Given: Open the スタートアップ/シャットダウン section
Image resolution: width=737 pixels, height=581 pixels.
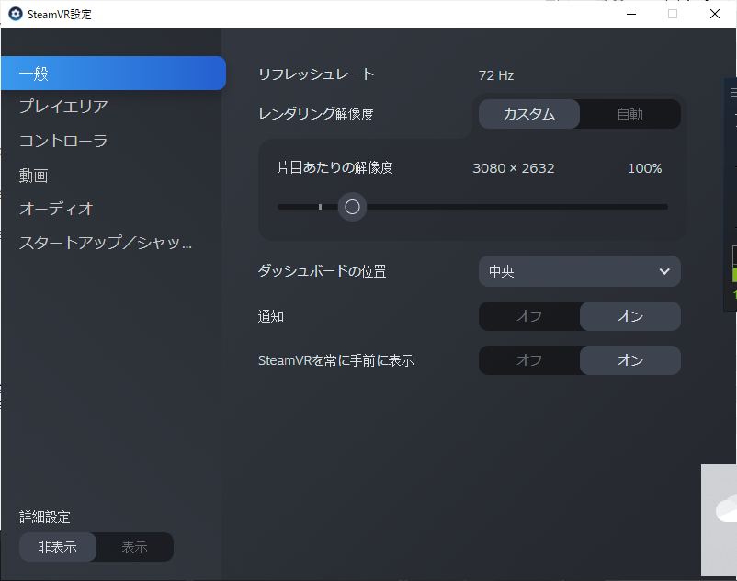Looking at the screenshot, I should (106, 243).
